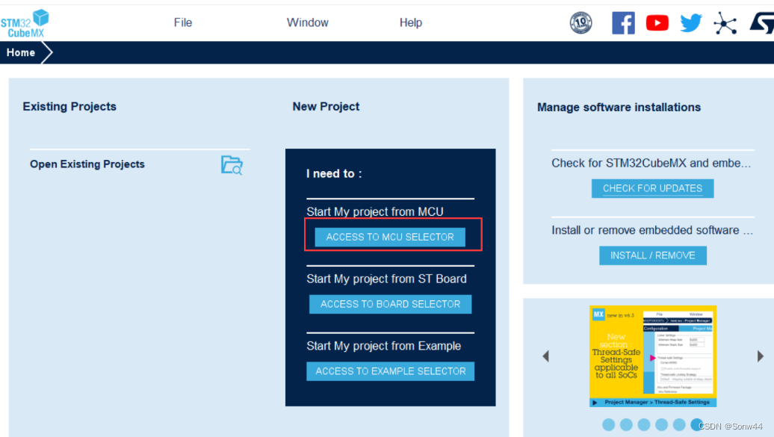Select the first carousel page dot
The image size is (774, 437).
(x=609, y=424)
